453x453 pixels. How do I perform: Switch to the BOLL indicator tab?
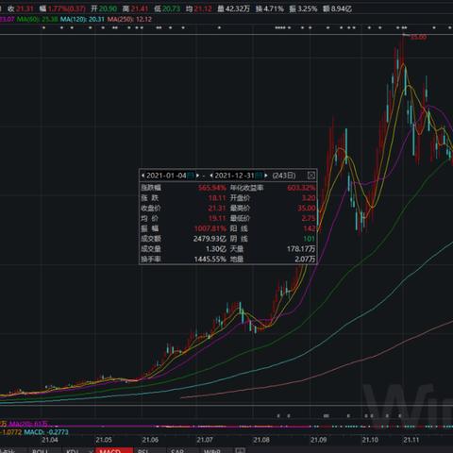click(x=41, y=450)
